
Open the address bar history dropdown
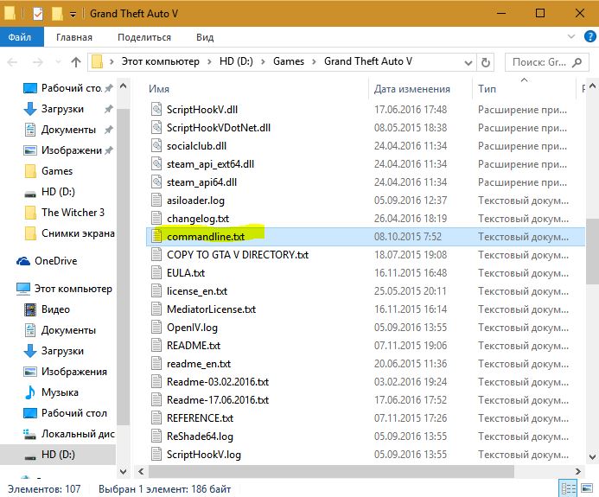click(x=468, y=62)
